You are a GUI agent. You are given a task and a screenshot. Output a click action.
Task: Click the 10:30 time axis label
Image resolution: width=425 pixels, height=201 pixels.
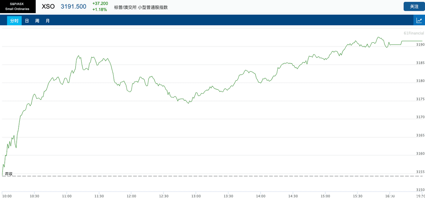34,196
